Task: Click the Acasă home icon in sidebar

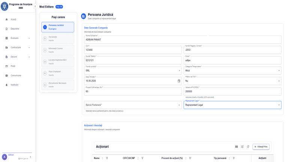Action: coord(7,19)
